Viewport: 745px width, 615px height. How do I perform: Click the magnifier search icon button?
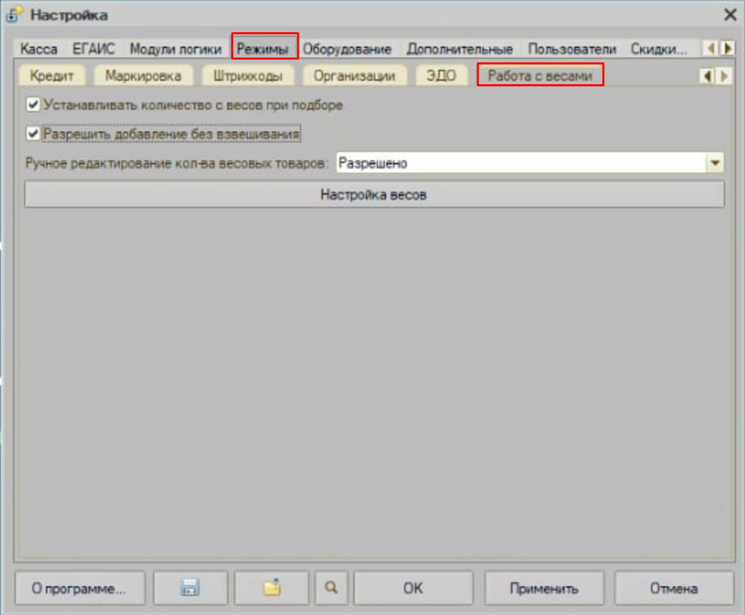pos(331,588)
